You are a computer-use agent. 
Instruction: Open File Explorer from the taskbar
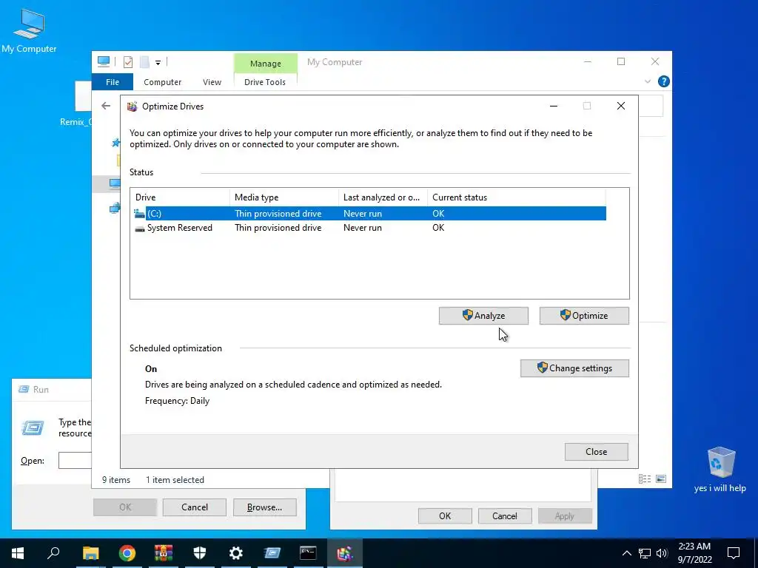click(x=90, y=553)
